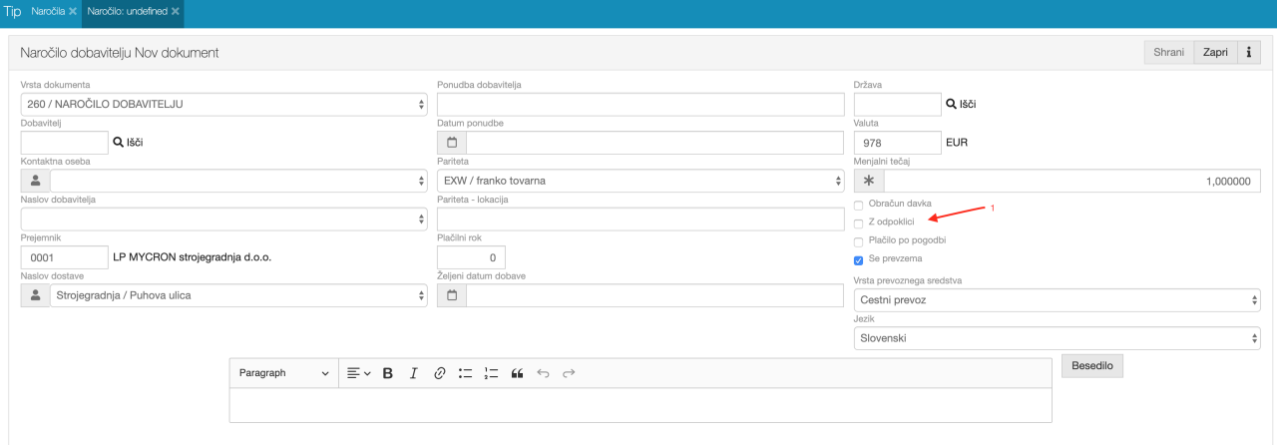Screen dimensions: 1277x445
Task: Open calendar for Datum ponudbe
Action: 451,143
